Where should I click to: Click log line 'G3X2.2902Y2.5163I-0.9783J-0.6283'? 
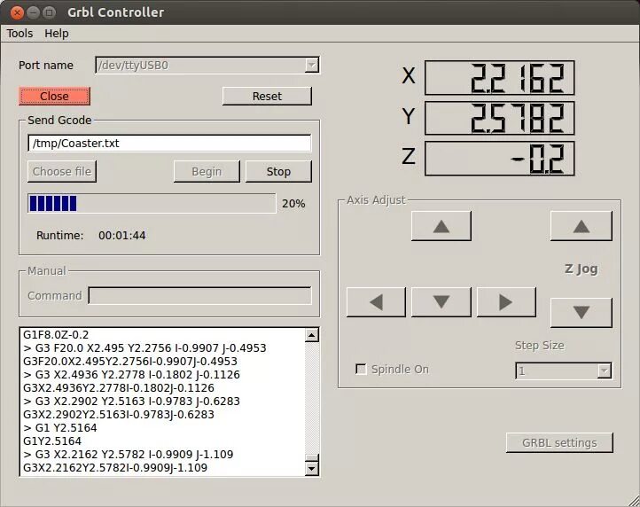pos(119,414)
